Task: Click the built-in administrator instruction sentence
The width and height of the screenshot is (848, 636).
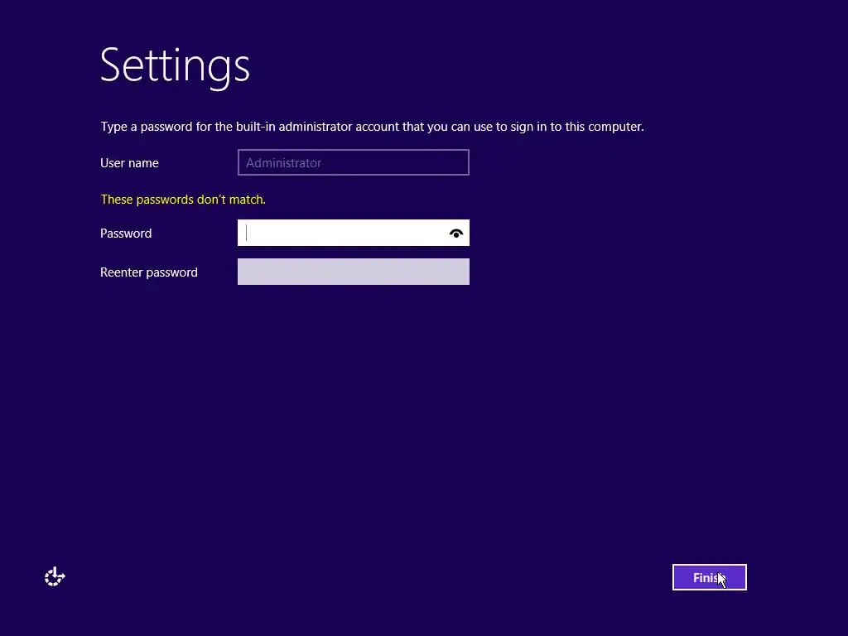Action: click(x=372, y=127)
